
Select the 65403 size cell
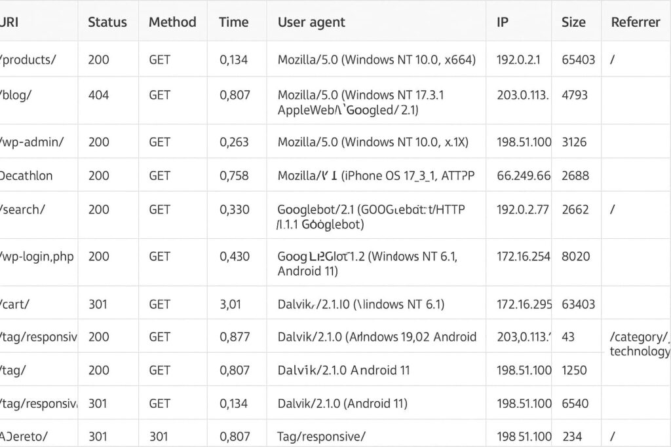click(579, 60)
